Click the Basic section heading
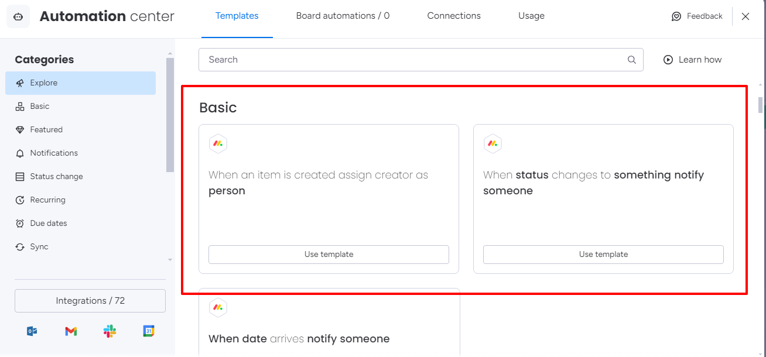Screen dimensions: 766x357 click(218, 108)
